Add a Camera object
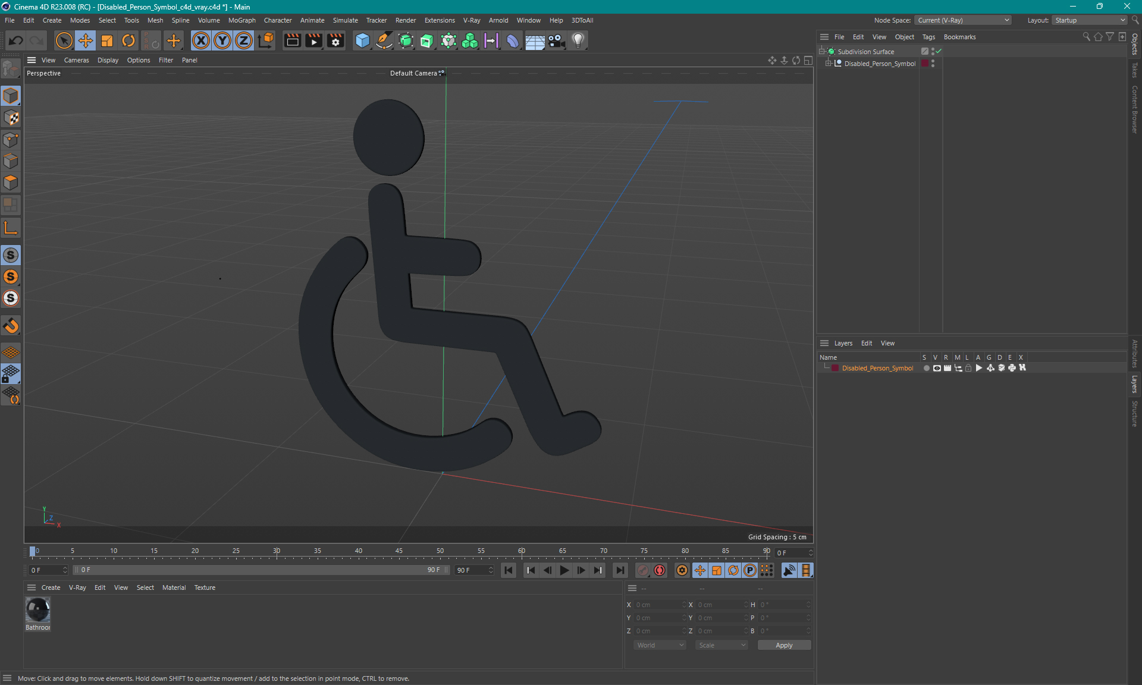Screen dimensions: 1142x685 (x=556, y=40)
